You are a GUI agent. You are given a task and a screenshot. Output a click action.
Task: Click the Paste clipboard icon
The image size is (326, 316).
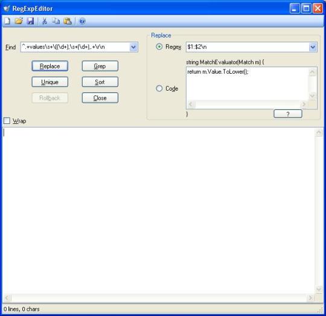coord(68,21)
